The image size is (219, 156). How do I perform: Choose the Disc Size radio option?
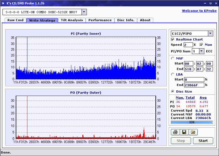[x=173, y=92]
